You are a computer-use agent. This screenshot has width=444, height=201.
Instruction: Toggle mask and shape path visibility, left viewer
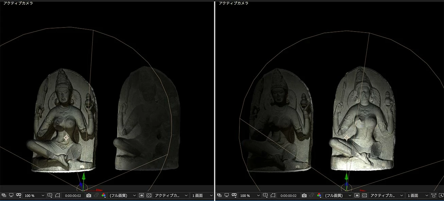click(x=19, y=196)
